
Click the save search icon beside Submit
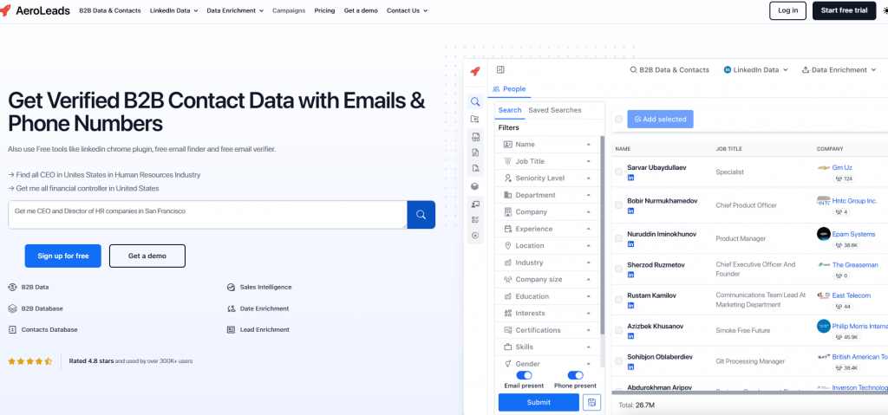(591, 402)
